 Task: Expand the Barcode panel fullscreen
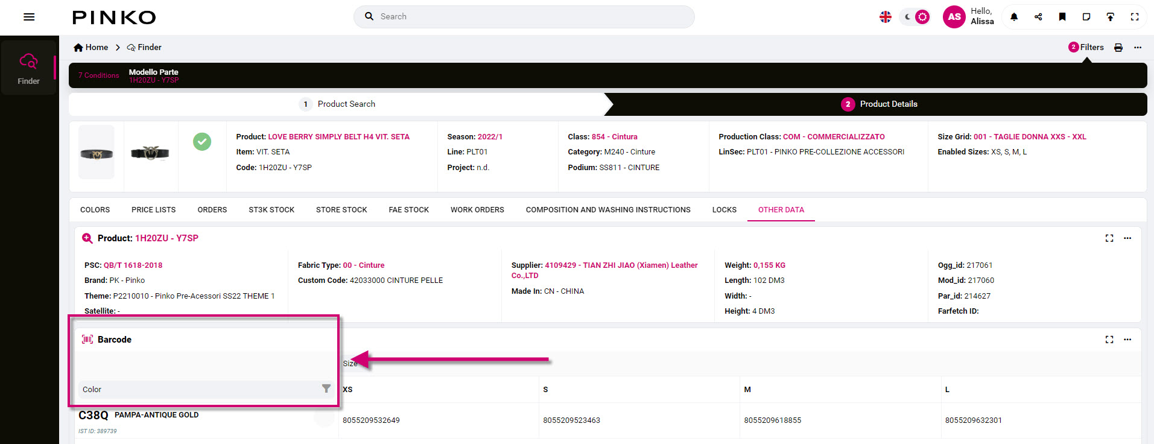(x=1109, y=340)
